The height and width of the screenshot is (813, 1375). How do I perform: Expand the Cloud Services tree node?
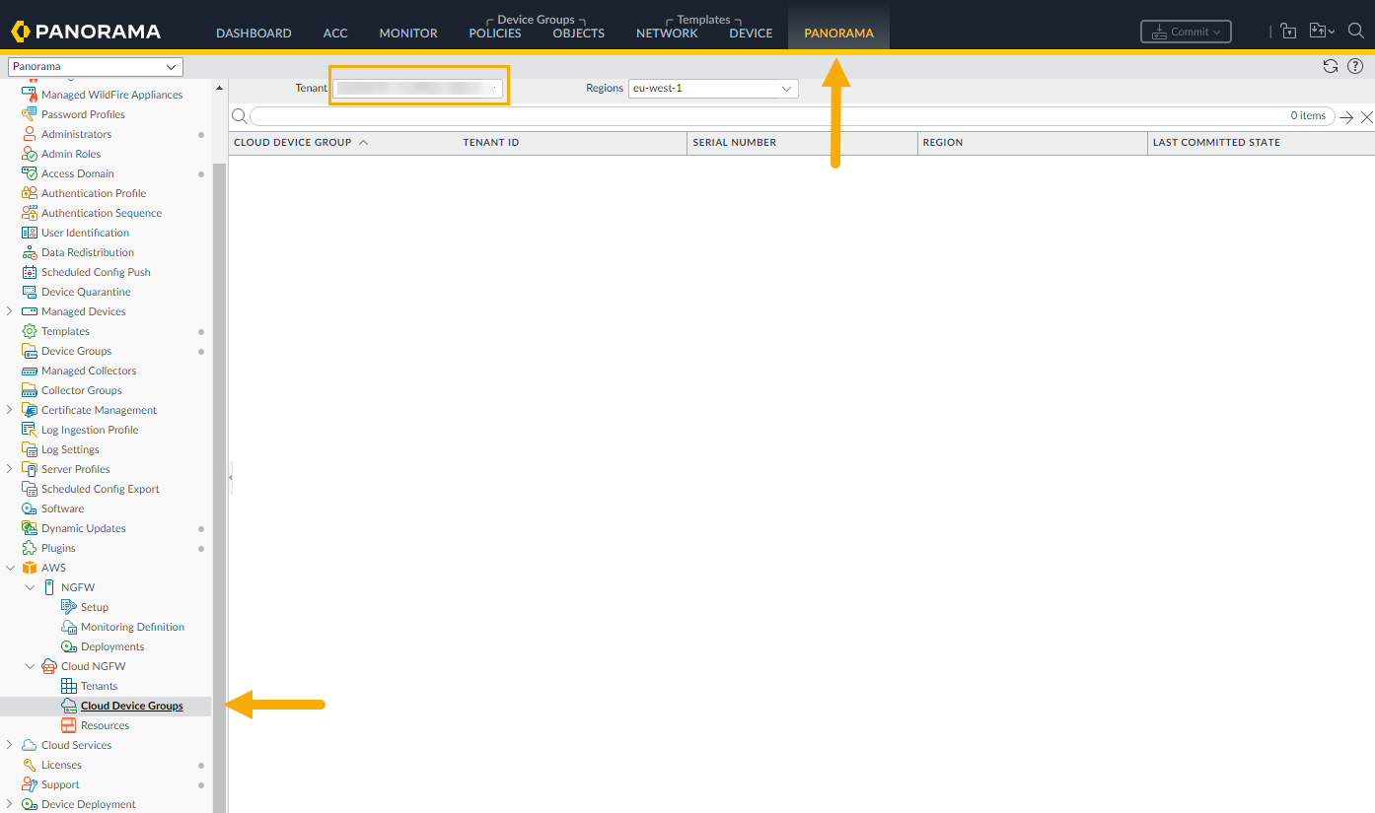[10, 745]
